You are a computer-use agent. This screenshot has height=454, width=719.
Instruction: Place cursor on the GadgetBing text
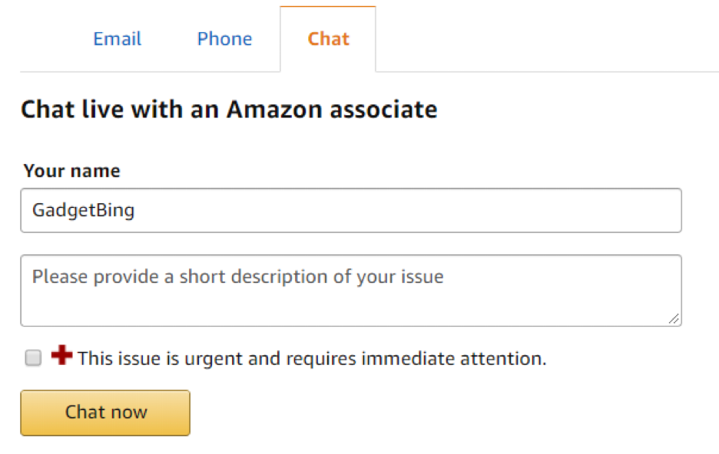(83, 210)
